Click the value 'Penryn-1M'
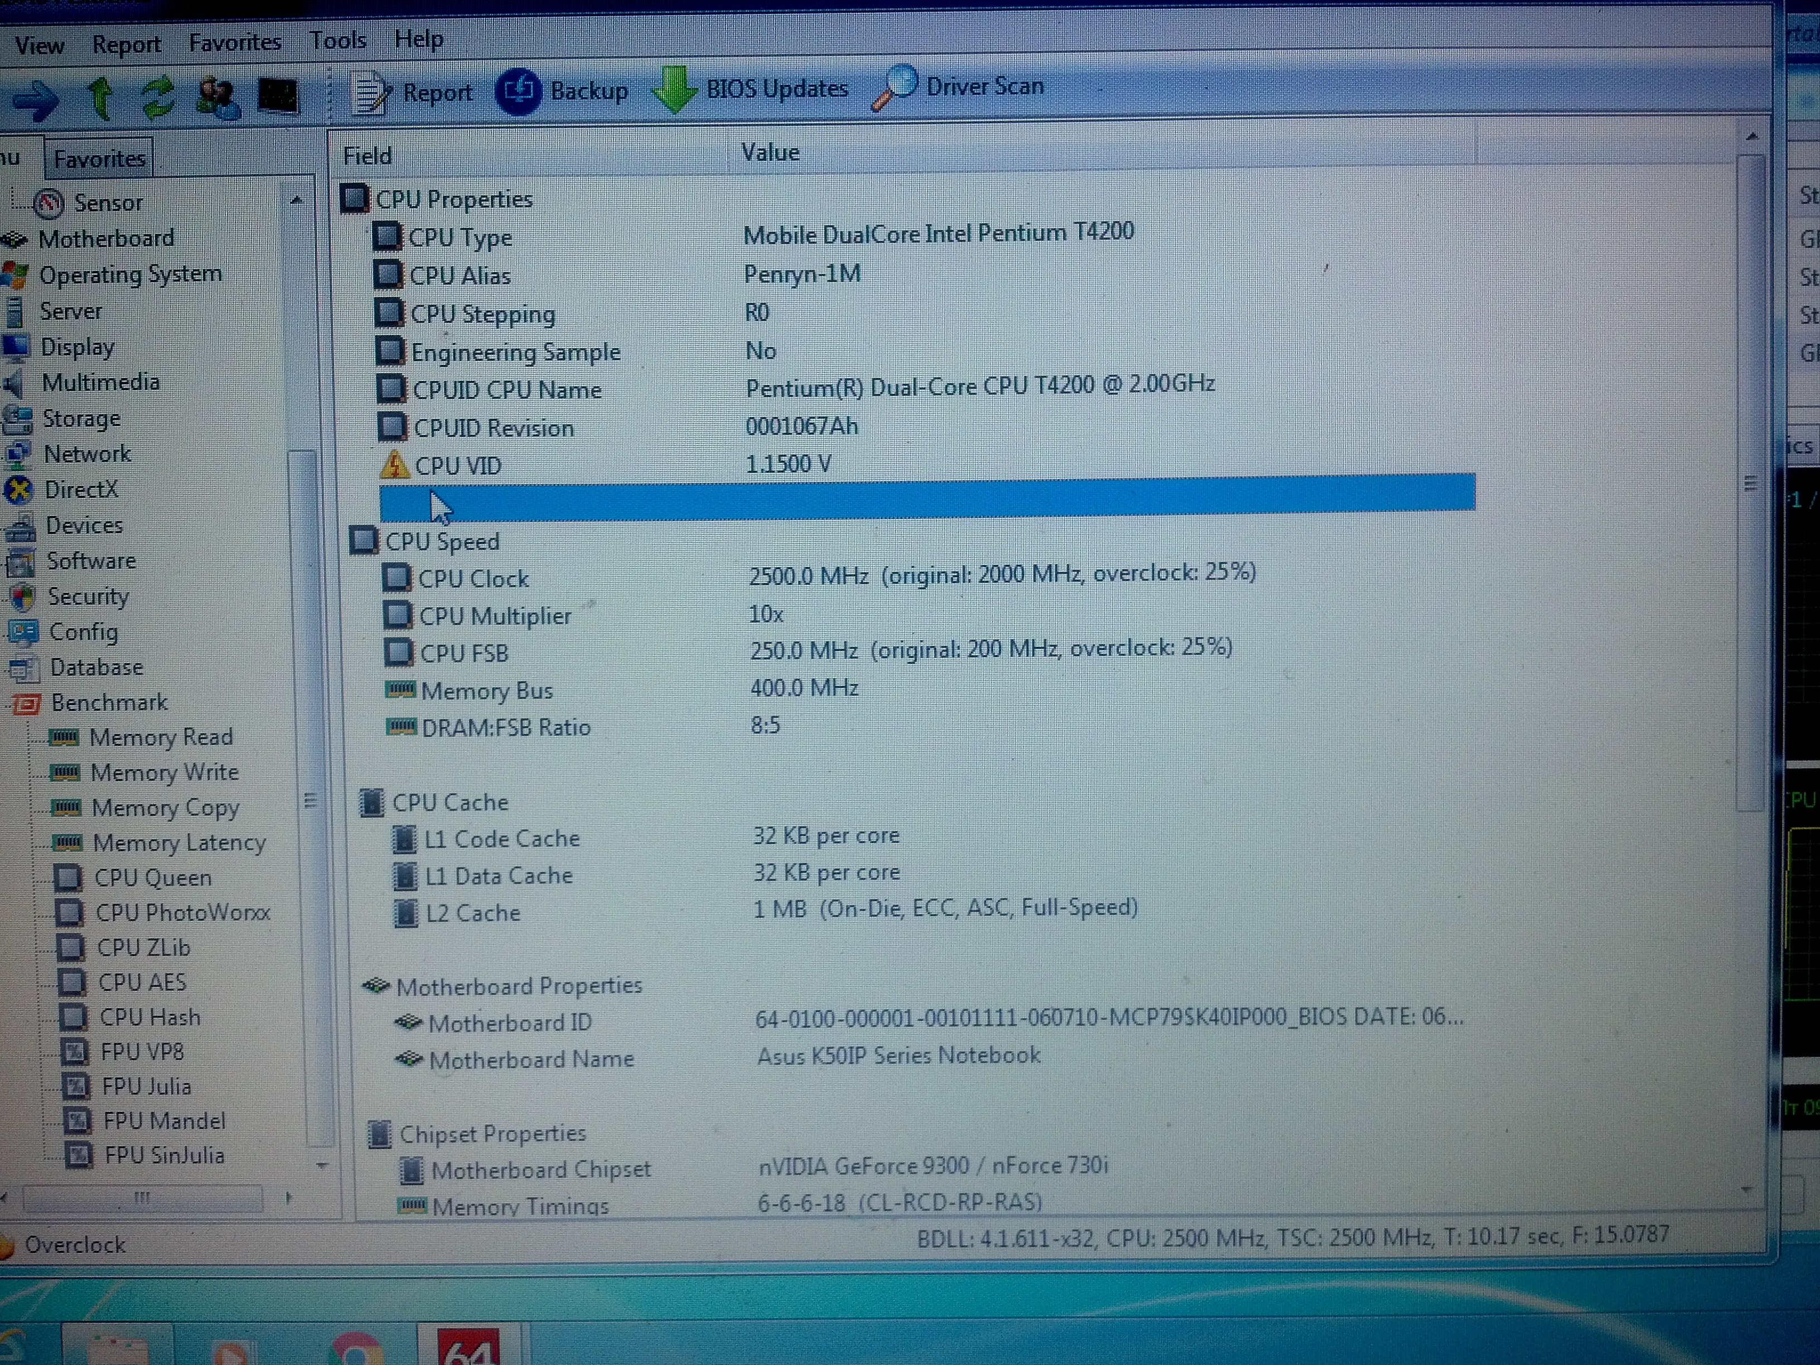1820x1365 pixels. tap(802, 274)
